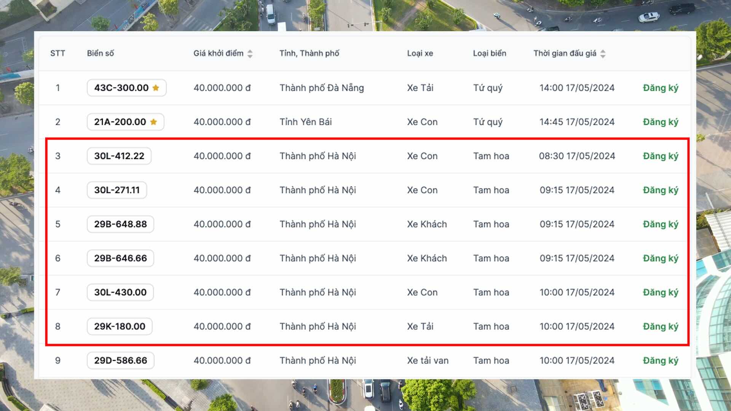Screen dimensions: 731x411
Task: Click Đăng ký for plate 29B-646.66
Action: (660, 258)
